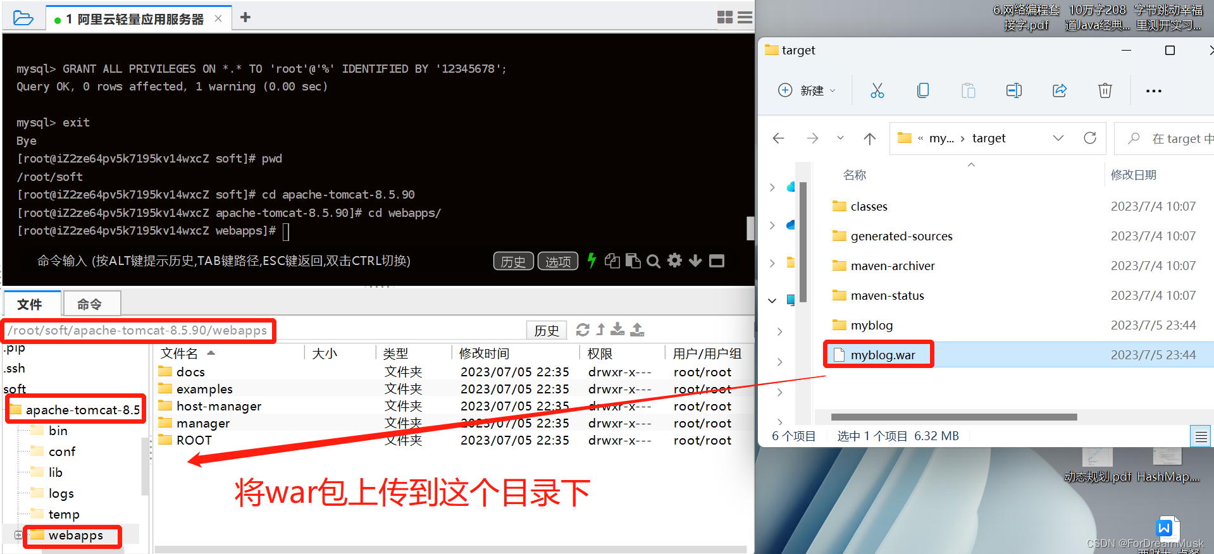Click the terminal 选项 button
This screenshot has height=554, width=1214.
point(557,261)
